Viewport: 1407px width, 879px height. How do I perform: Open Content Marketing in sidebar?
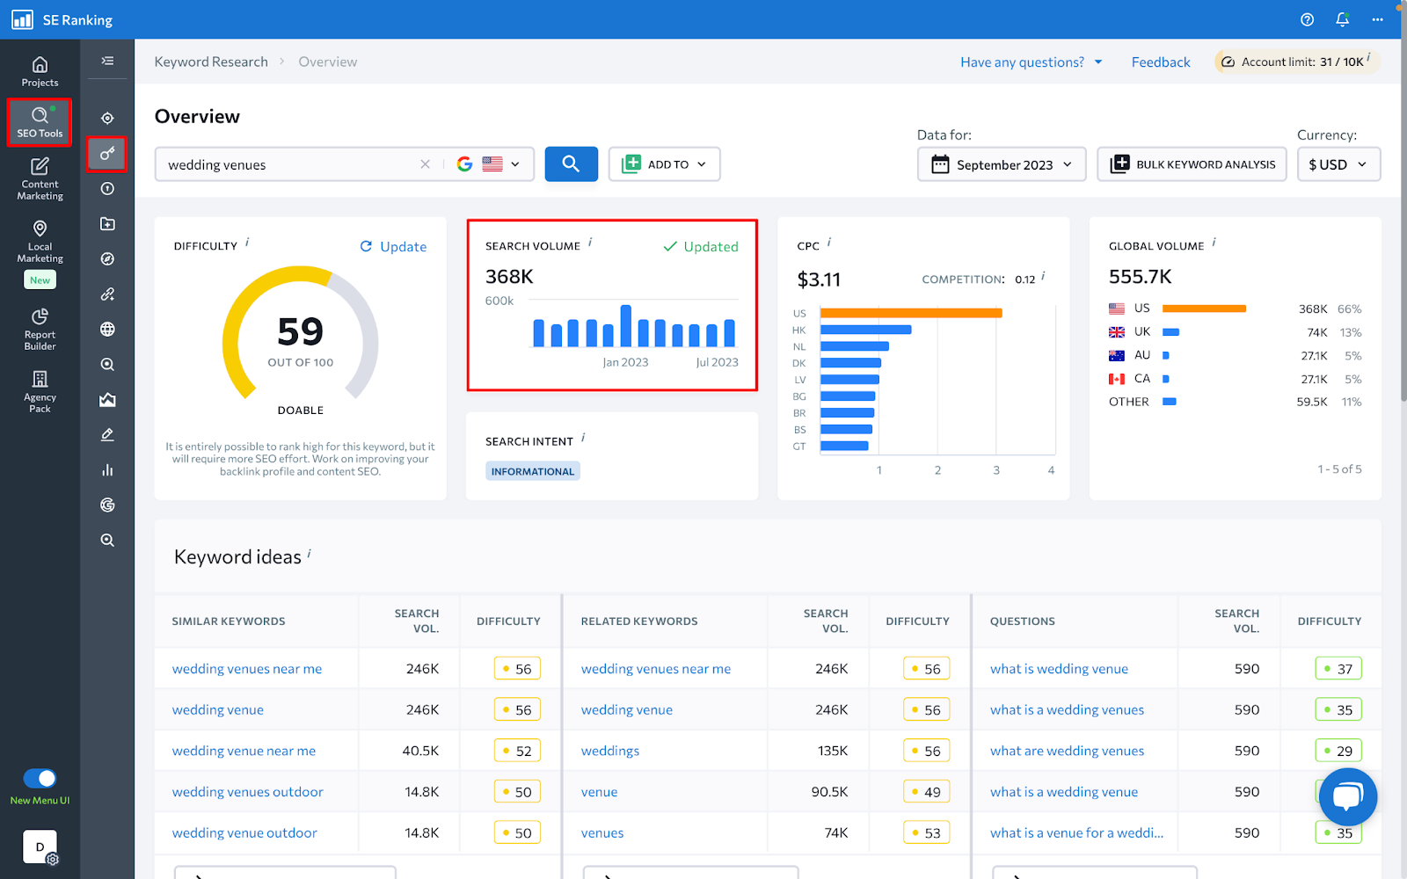[40, 178]
